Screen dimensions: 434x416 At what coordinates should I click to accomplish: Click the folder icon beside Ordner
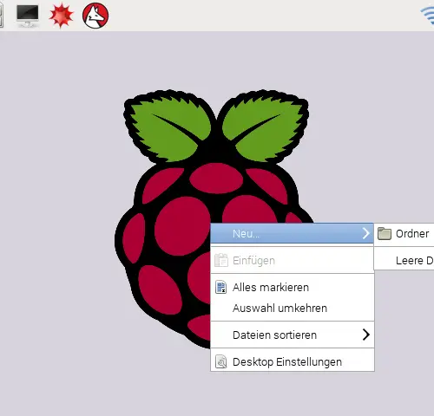(385, 233)
